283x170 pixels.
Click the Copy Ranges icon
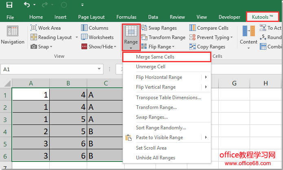(x=193, y=47)
